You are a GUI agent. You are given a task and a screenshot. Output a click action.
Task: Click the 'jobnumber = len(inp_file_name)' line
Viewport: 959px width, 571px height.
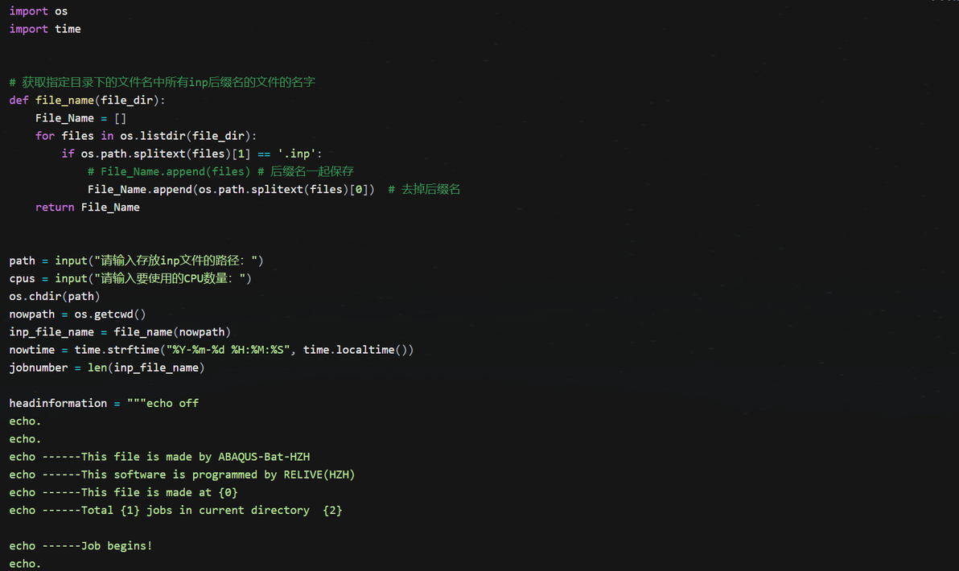pyautogui.click(x=107, y=368)
